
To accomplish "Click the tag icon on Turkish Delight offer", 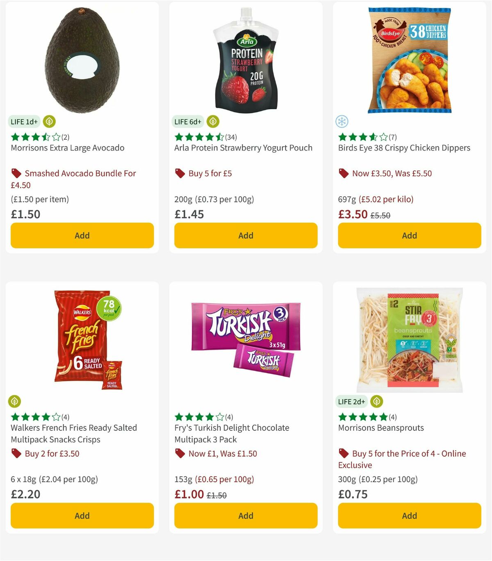I will (x=180, y=453).
